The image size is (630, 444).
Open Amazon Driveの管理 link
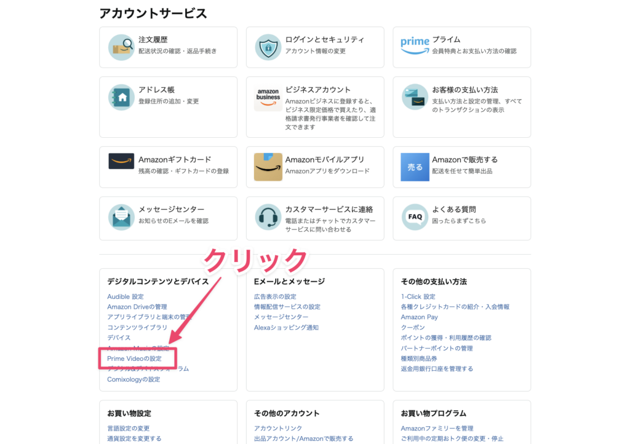(x=137, y=307)
